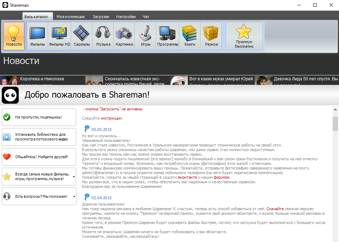Image resolution: width=339 pixels, height=242 pixels.
Task: Switch to the Моя коллекция tab
Action: click(x=70, y=17)
